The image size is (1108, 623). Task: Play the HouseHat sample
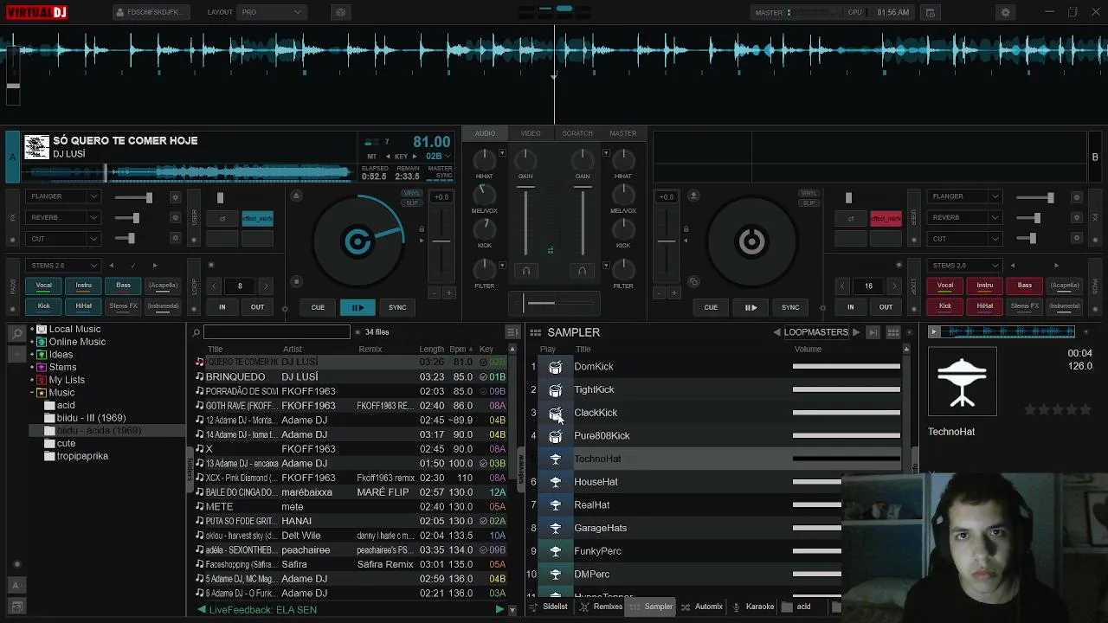pos(556,482)
